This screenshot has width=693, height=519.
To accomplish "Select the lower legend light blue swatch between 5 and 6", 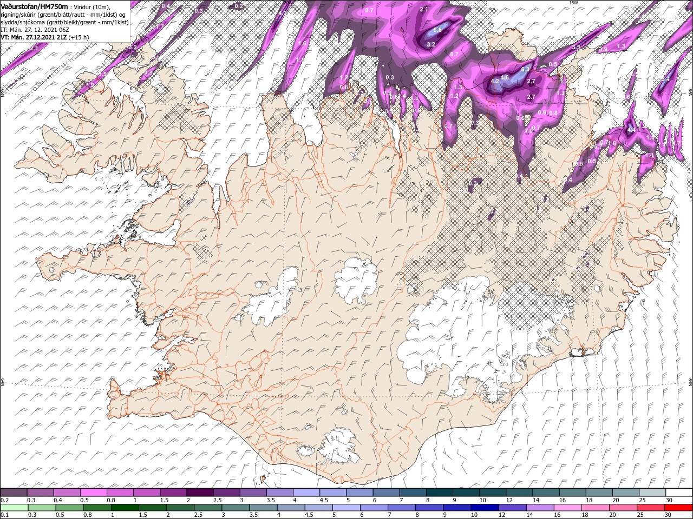I will [x=346, y=508].
